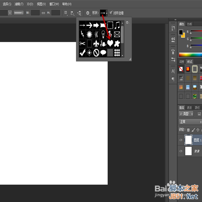This screenshot has height=202, width=202.
Task: Select the checkmark custom shape
Action: [82, 53]
